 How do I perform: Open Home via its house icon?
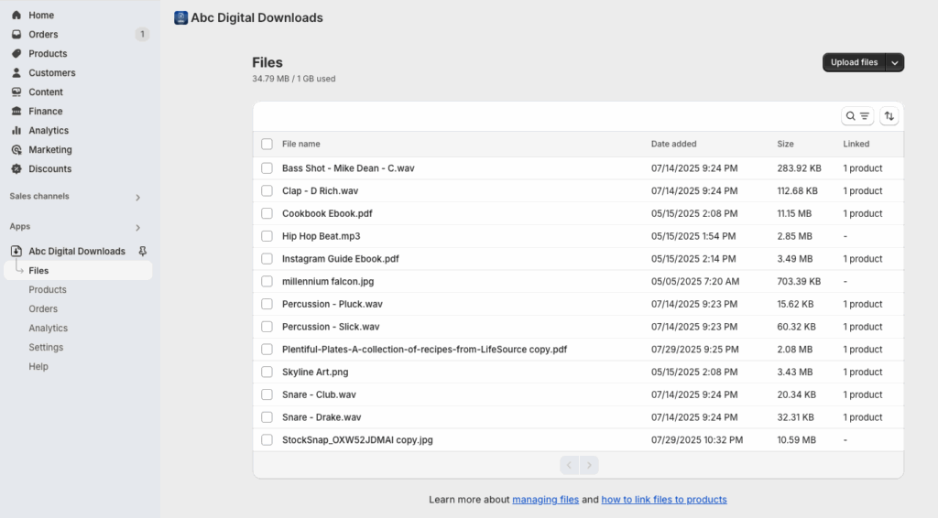[16, 15]
